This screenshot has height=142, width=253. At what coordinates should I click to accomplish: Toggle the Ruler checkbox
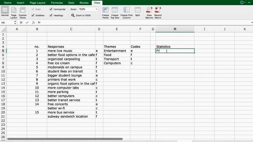33,9
